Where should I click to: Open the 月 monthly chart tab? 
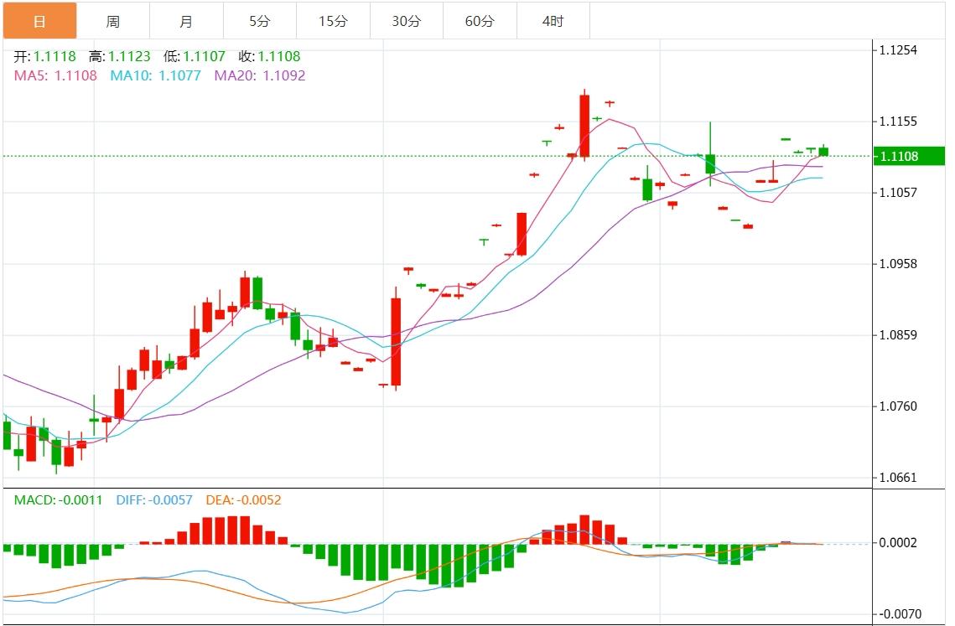[x=186, y=21]
